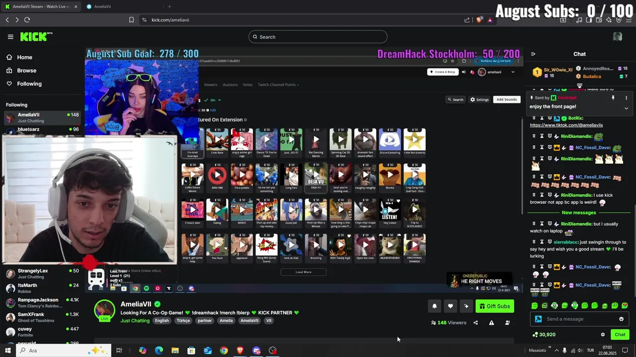Open emoji picker in message box

(x=621, y=319)
